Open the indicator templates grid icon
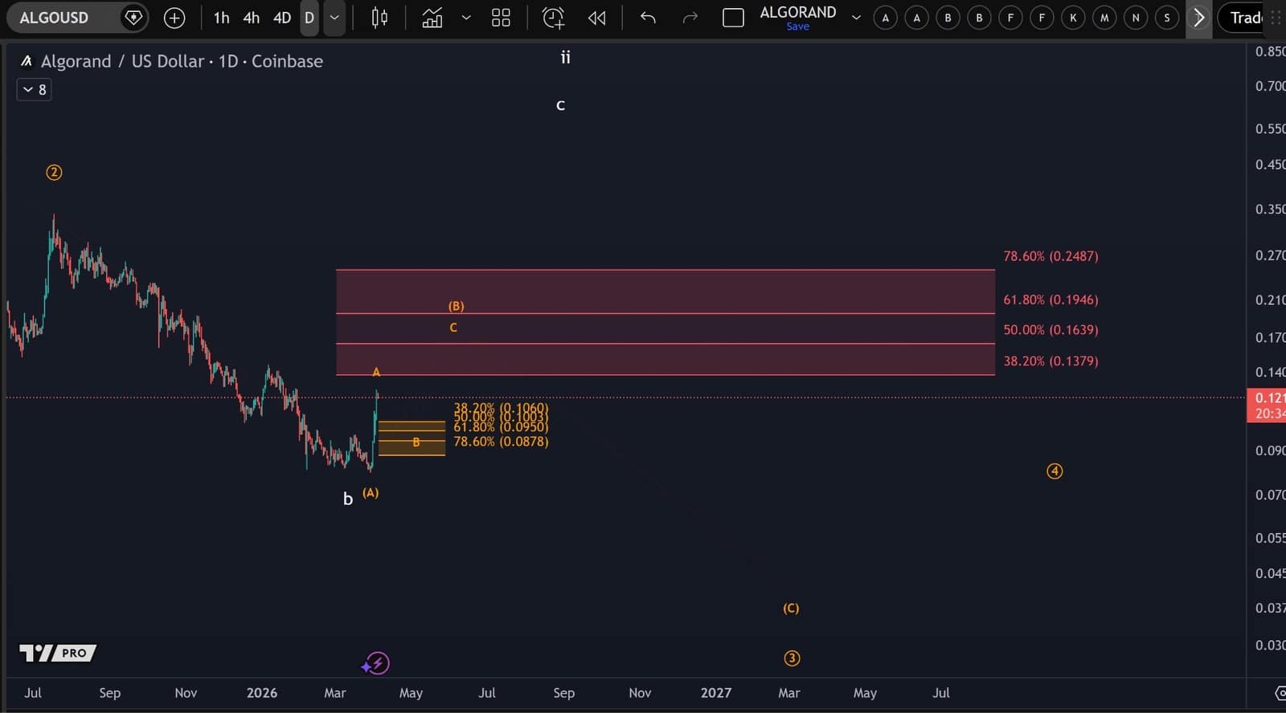This screenshot has width=1286, height=713. point(501,18)
